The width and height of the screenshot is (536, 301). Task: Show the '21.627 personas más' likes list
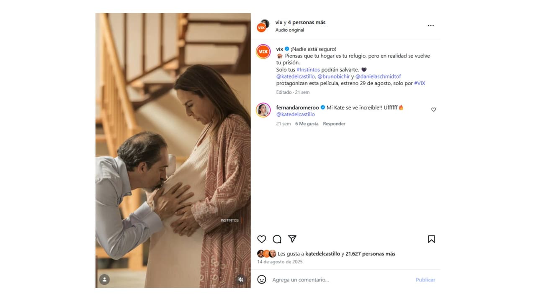[370, 254]
